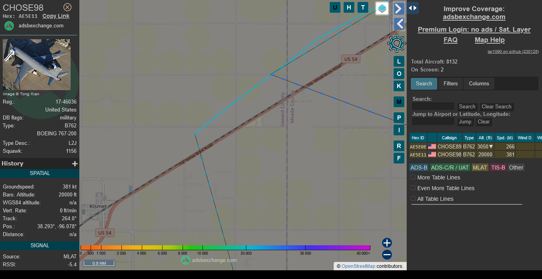Focus the aircraft Search input field

click(x=433, y=106)
